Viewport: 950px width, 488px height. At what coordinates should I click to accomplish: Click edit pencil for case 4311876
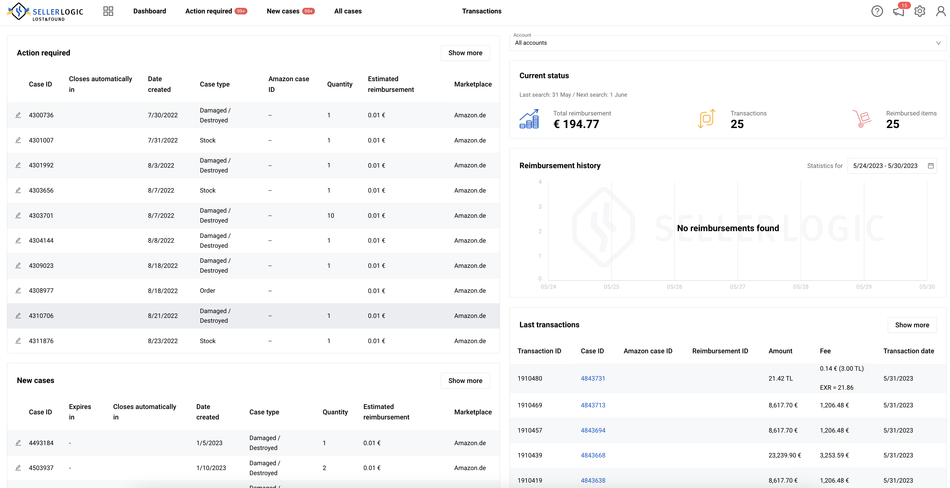click(18, 341)
